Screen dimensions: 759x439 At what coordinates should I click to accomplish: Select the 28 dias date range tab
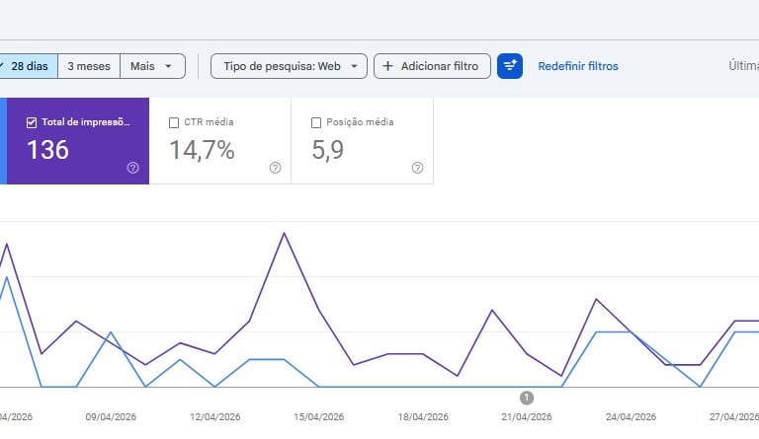[28, 66]
